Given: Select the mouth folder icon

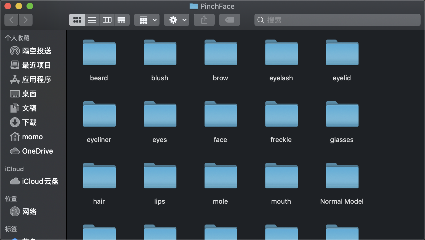Looking at the screenshot, I should [x=281, y=176].
